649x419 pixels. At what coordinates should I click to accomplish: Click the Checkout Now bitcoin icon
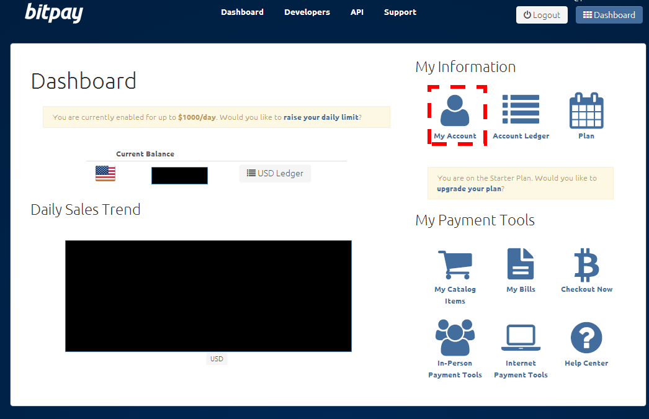pos(586,265)
